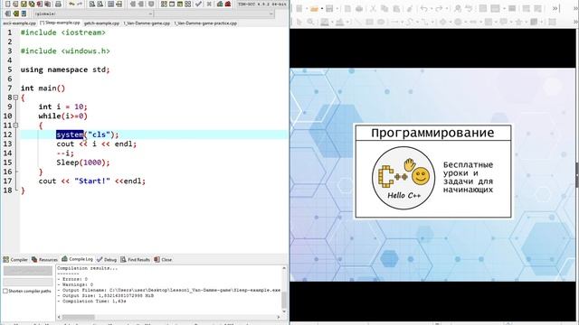Open the TDM-GCC compiler set dropdown
The width and height of the screenshot is (579, 325).
point(261,4)
